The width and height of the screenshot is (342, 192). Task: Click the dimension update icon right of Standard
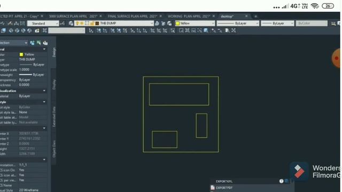[63, 23]
